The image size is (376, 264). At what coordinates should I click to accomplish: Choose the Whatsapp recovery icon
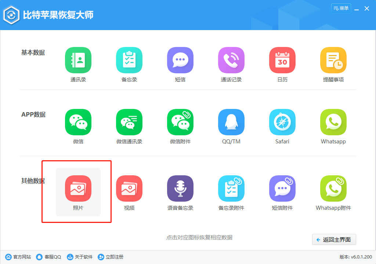[333, 122]
